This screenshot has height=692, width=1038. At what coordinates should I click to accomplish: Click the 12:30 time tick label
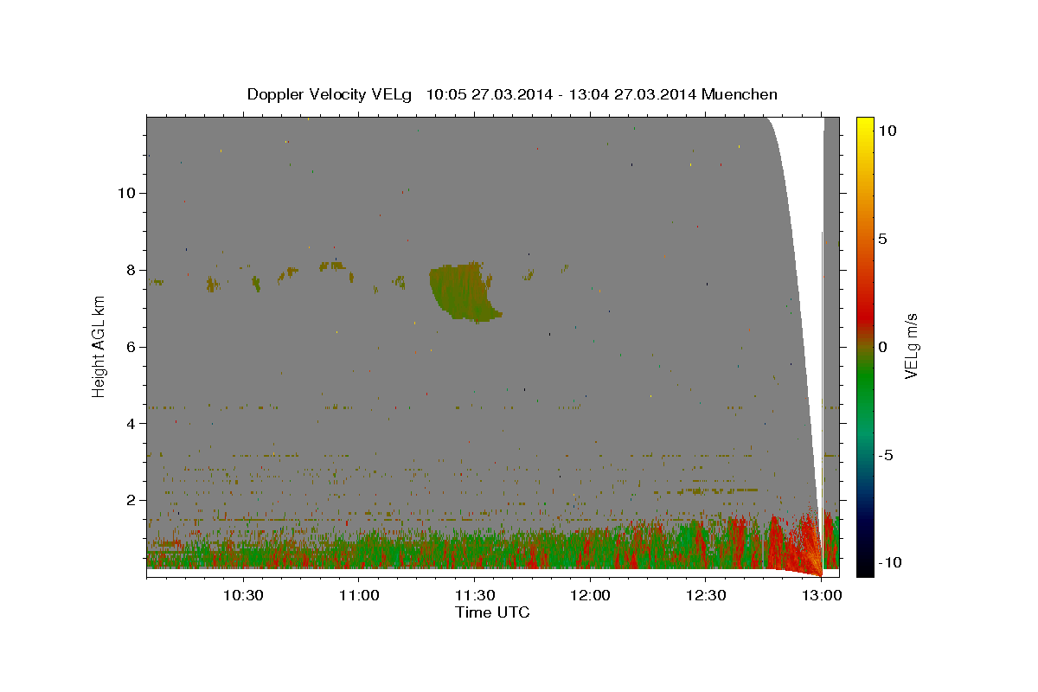point(705,596)
